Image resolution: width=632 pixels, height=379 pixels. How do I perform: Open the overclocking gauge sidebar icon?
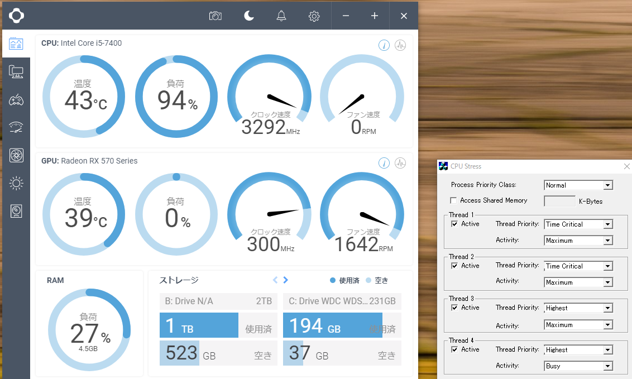coord(16,127)
